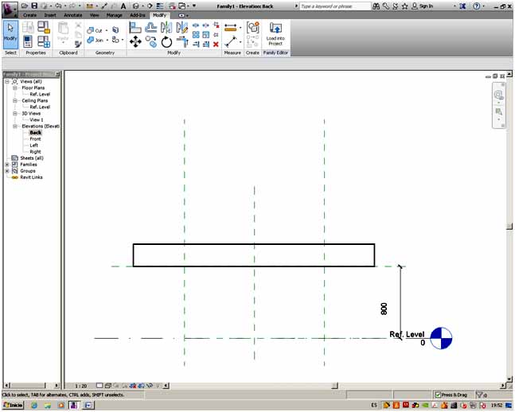Toggle the Press & Drag checkbox
Screen dimensions: 515x412
click(x=438, y=395)
